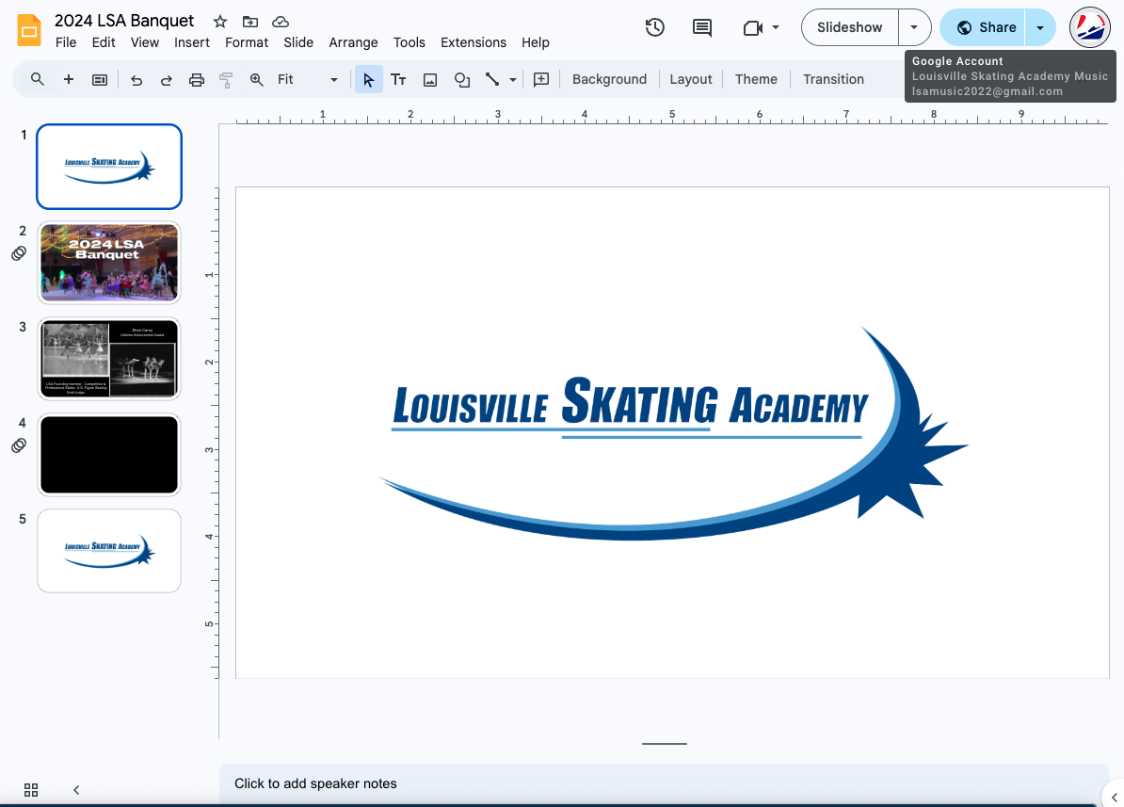Select slide 1 thumbnail with logo

point(109,167)
